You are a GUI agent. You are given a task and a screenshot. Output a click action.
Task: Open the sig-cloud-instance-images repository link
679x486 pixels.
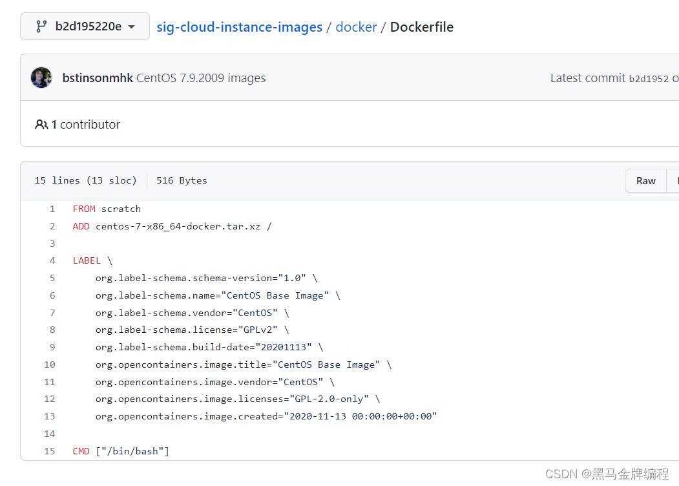point(240,27)
